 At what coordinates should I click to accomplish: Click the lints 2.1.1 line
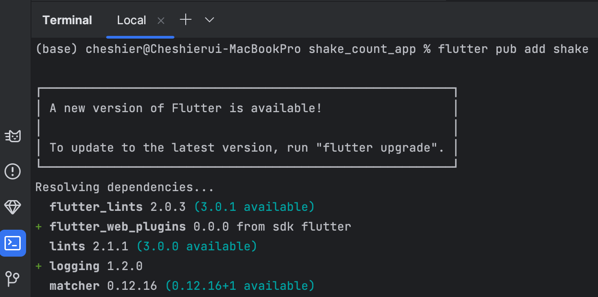tap(153, 246)
